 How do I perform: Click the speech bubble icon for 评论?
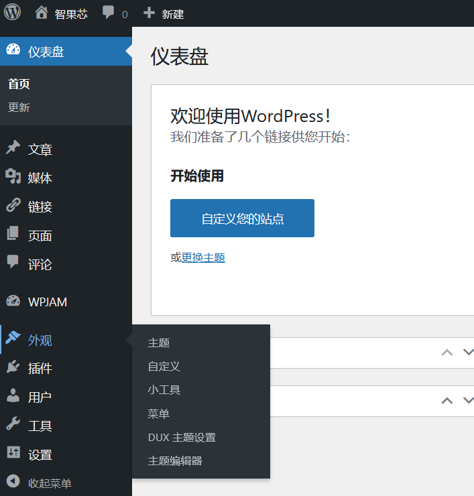pos(13,262)
